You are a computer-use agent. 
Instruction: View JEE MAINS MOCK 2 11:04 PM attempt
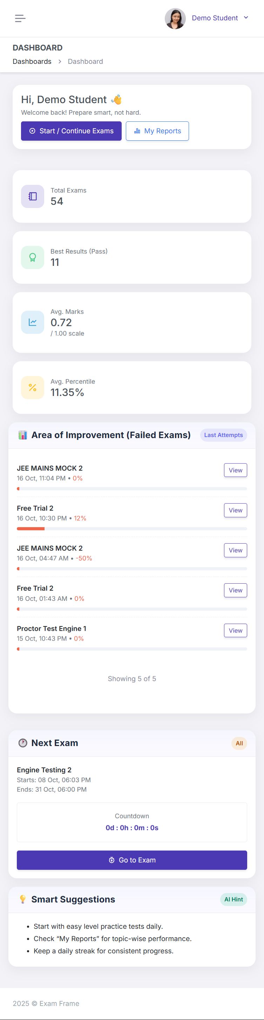click(235, 470)
